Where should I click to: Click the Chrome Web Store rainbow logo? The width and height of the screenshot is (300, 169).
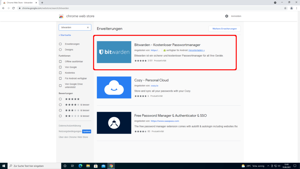(x=61, y=16)
